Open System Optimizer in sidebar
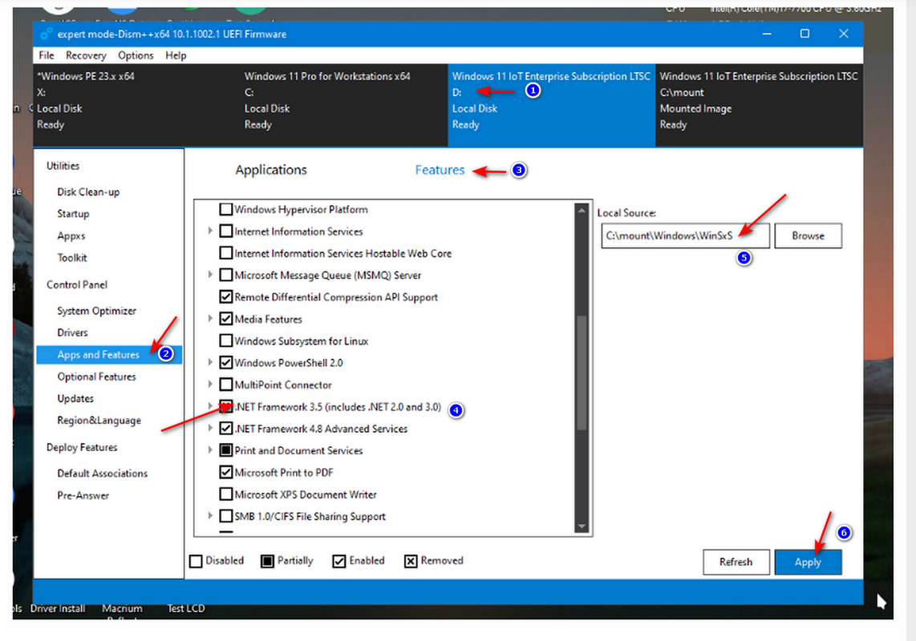916x641 pixels. tap(96, 311)
